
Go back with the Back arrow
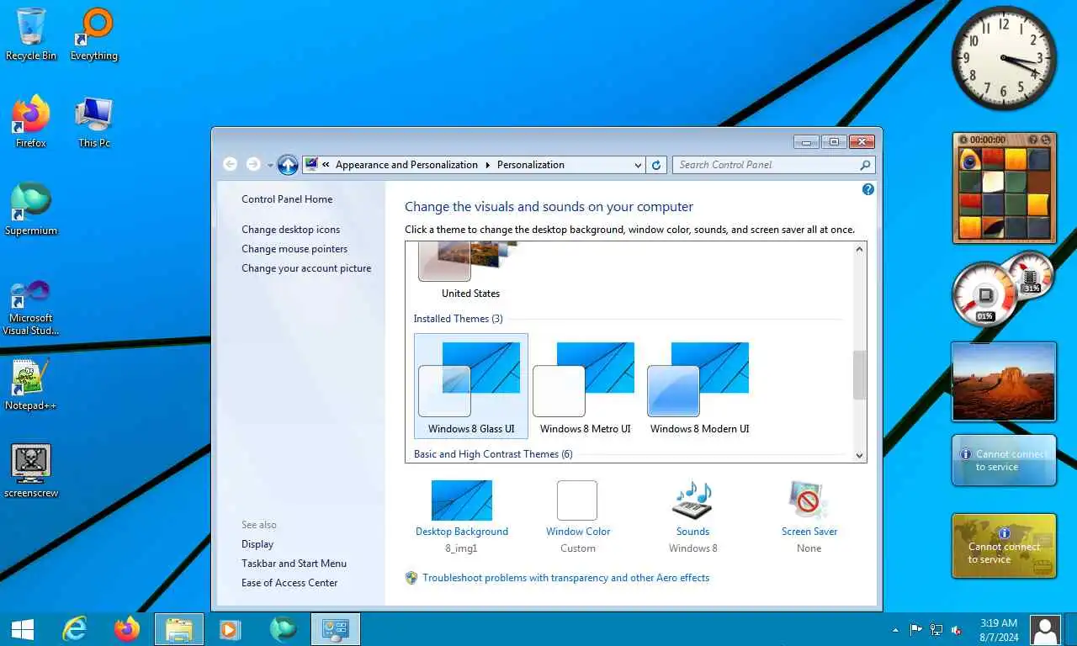coord(230,165)
